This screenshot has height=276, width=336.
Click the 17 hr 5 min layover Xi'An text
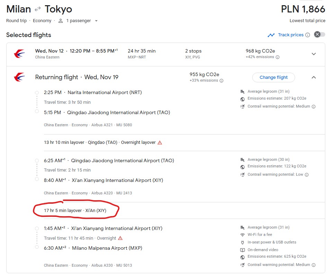pos(75,210)
